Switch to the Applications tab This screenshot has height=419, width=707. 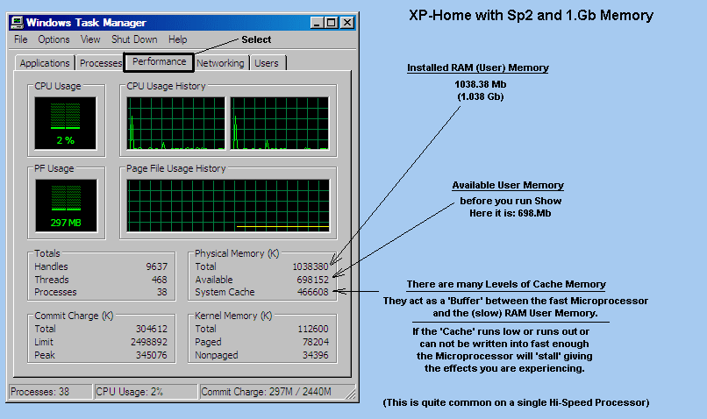coord(45,63)
